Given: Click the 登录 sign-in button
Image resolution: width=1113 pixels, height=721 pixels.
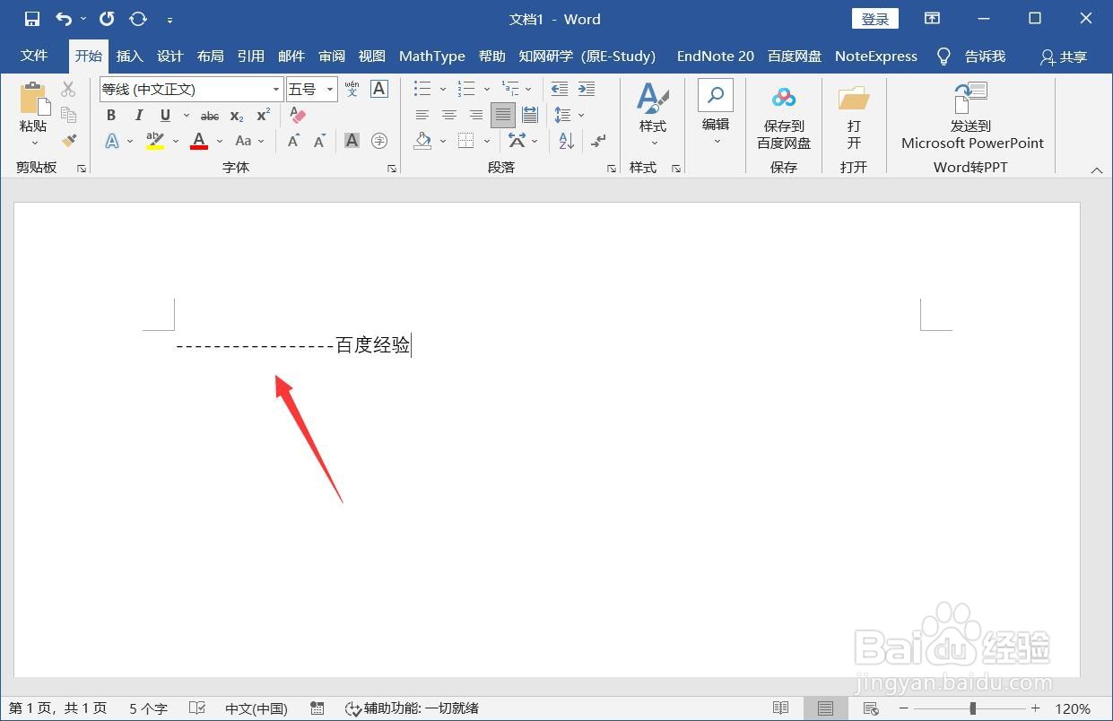Looking at the screenshot, I should pyautogui.click(x=874, y=19).
